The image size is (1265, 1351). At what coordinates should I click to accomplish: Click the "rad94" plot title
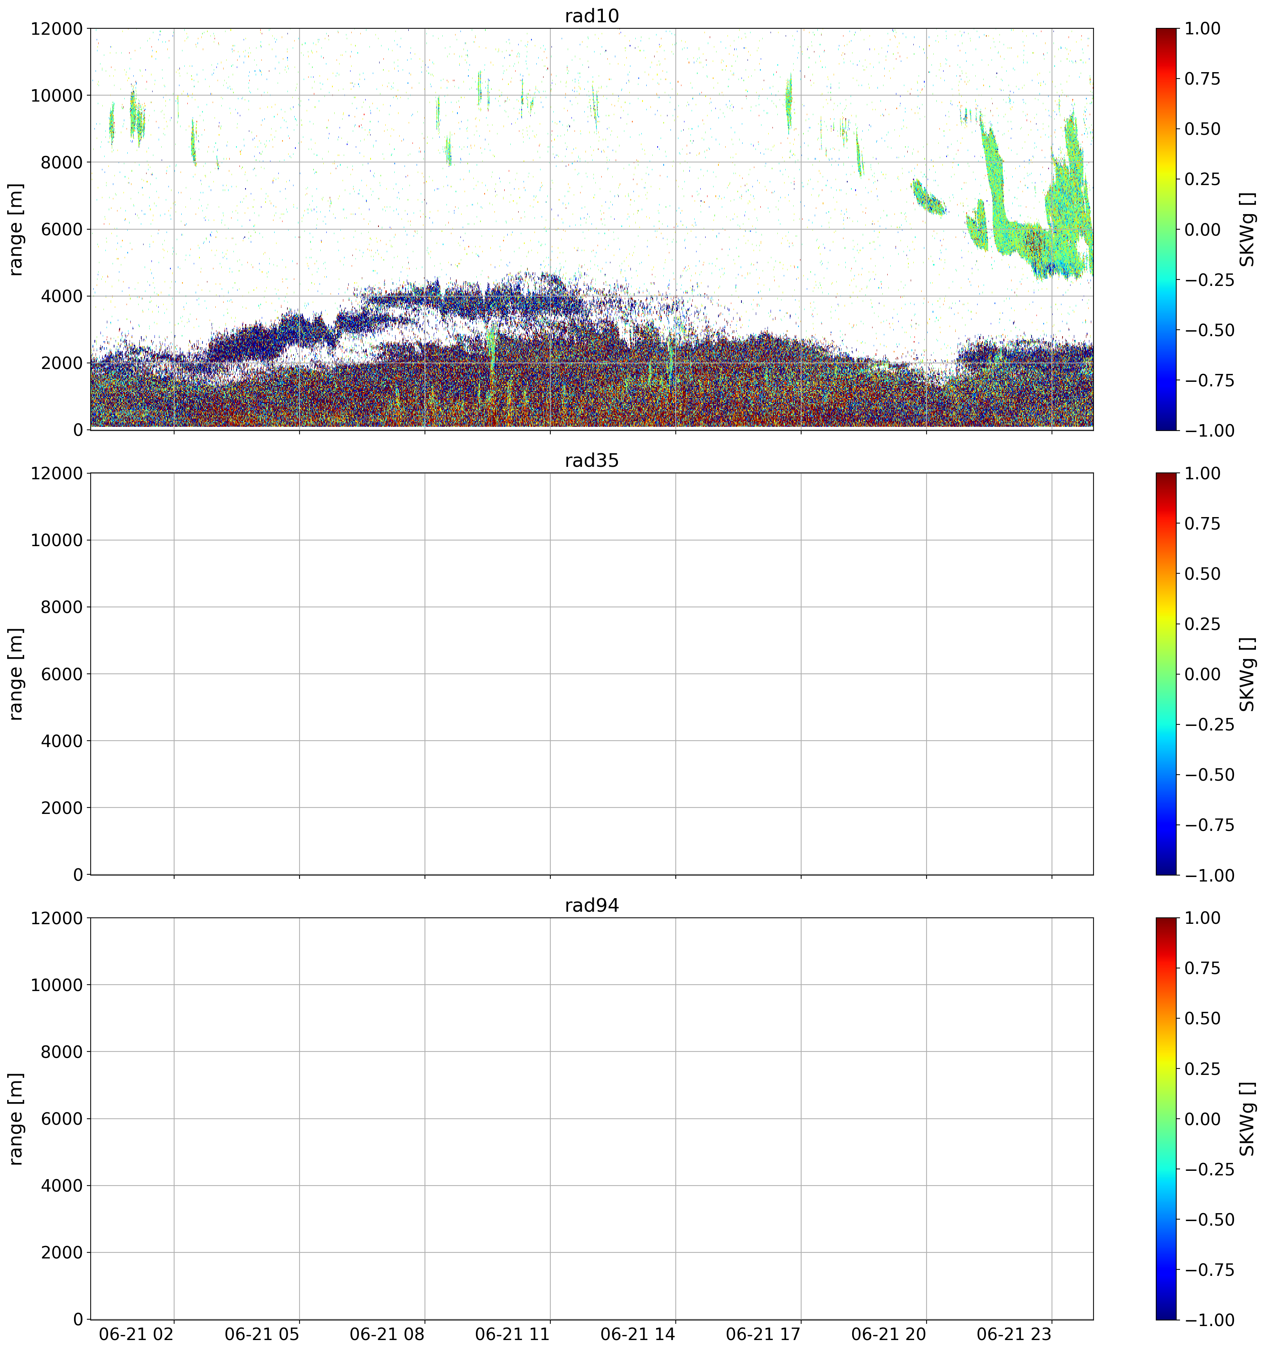tap(592, 905)
